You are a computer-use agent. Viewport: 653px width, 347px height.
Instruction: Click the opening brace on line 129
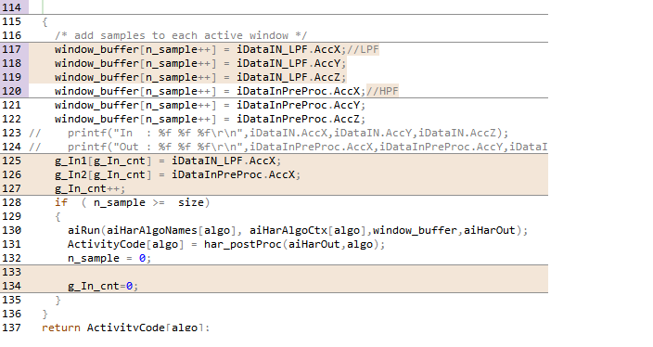coord(58,216)
